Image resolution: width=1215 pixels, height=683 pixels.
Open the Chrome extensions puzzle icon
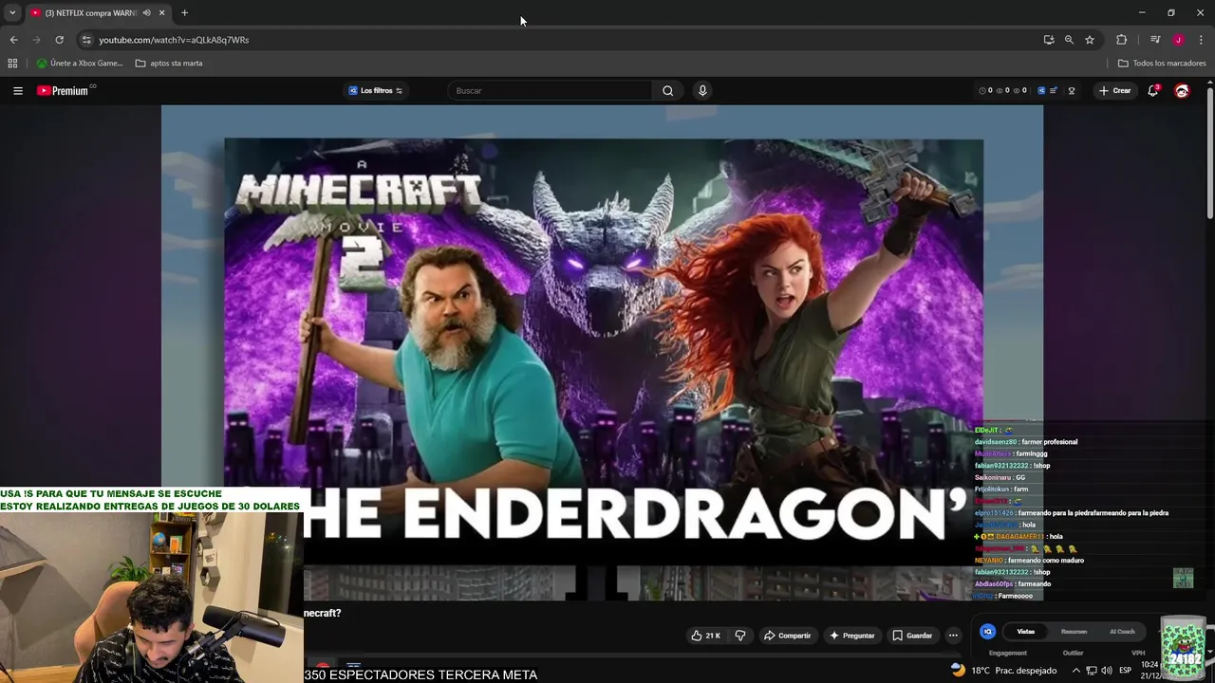coord(1122,40)
